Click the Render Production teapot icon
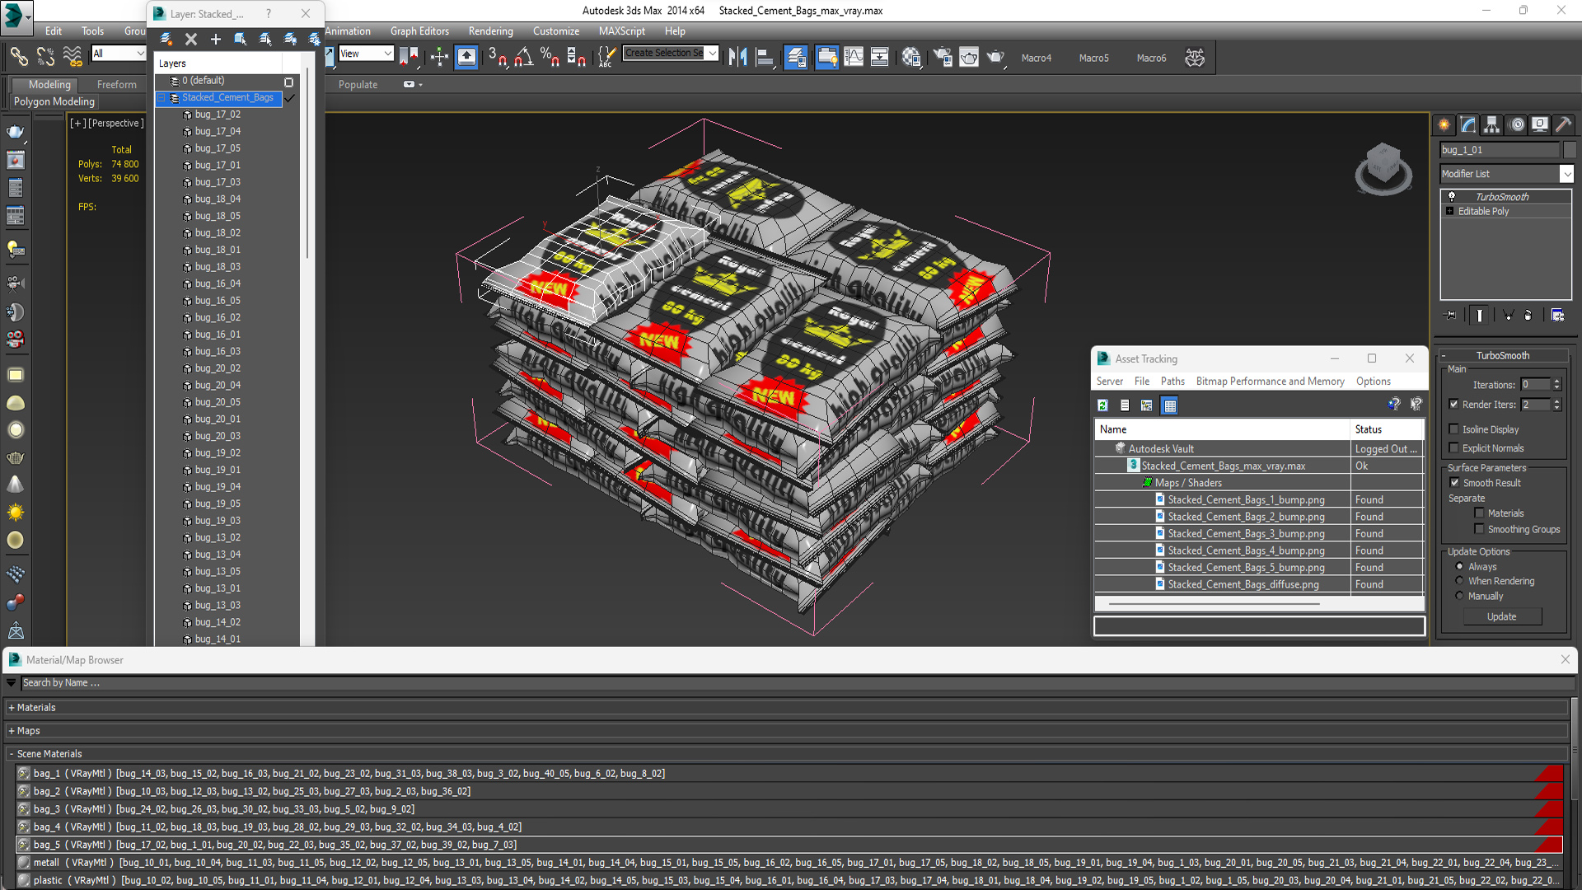 (995, 57)
